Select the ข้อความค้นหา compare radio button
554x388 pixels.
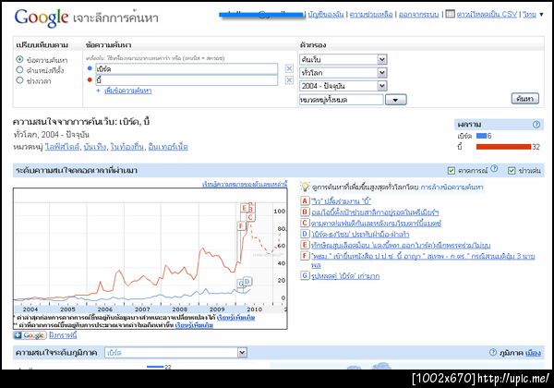pyautogui.click(x=19, y=59)
